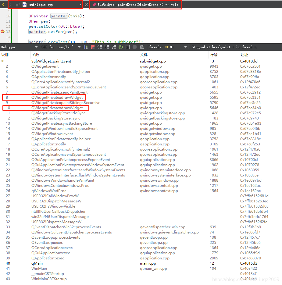Select ntdll!KiUserCallbackDispatcher frame
This screenshot has width=282, height=285.
(x=141, y=211)
